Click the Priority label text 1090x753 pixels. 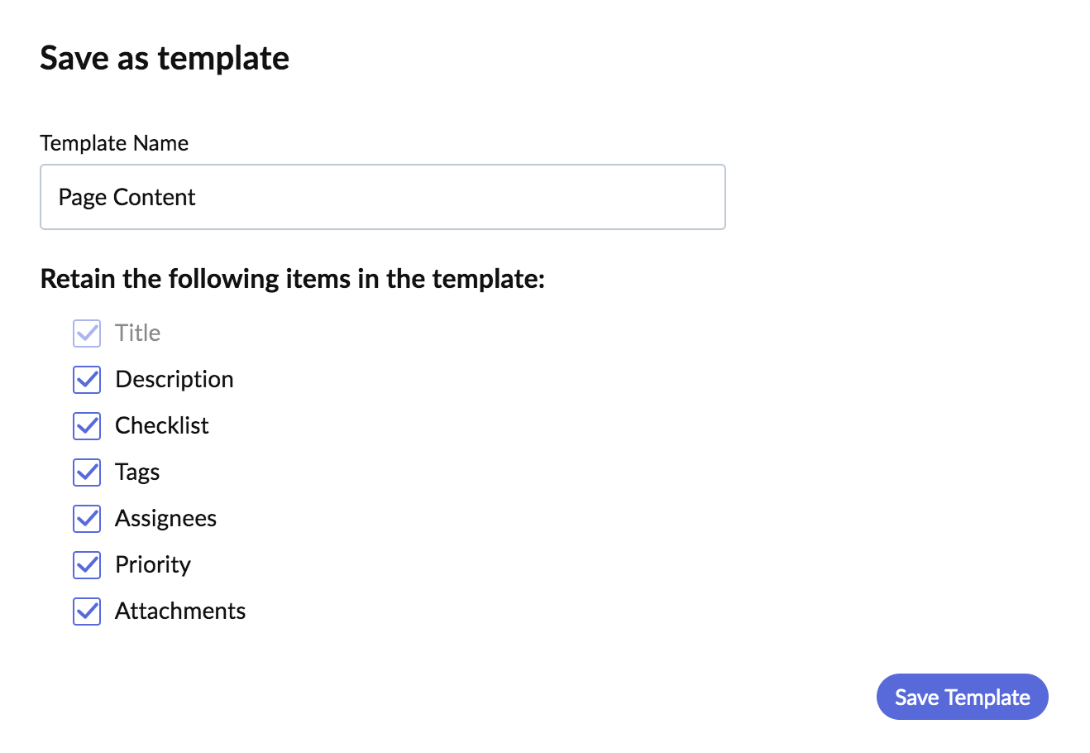(x=153, y=565)
